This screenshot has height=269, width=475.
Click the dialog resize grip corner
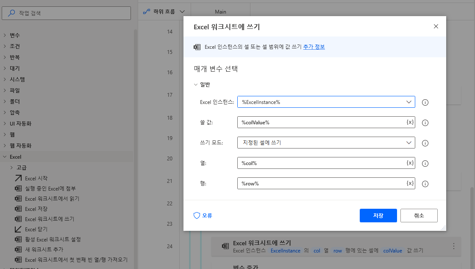[x=443, y=228]
